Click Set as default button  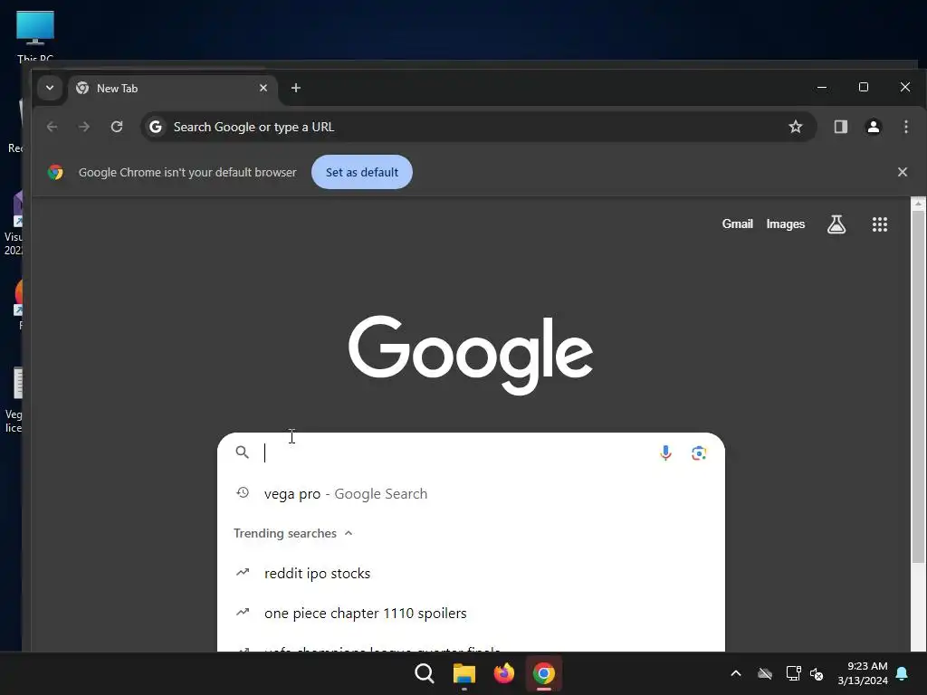tap(362, 172)
